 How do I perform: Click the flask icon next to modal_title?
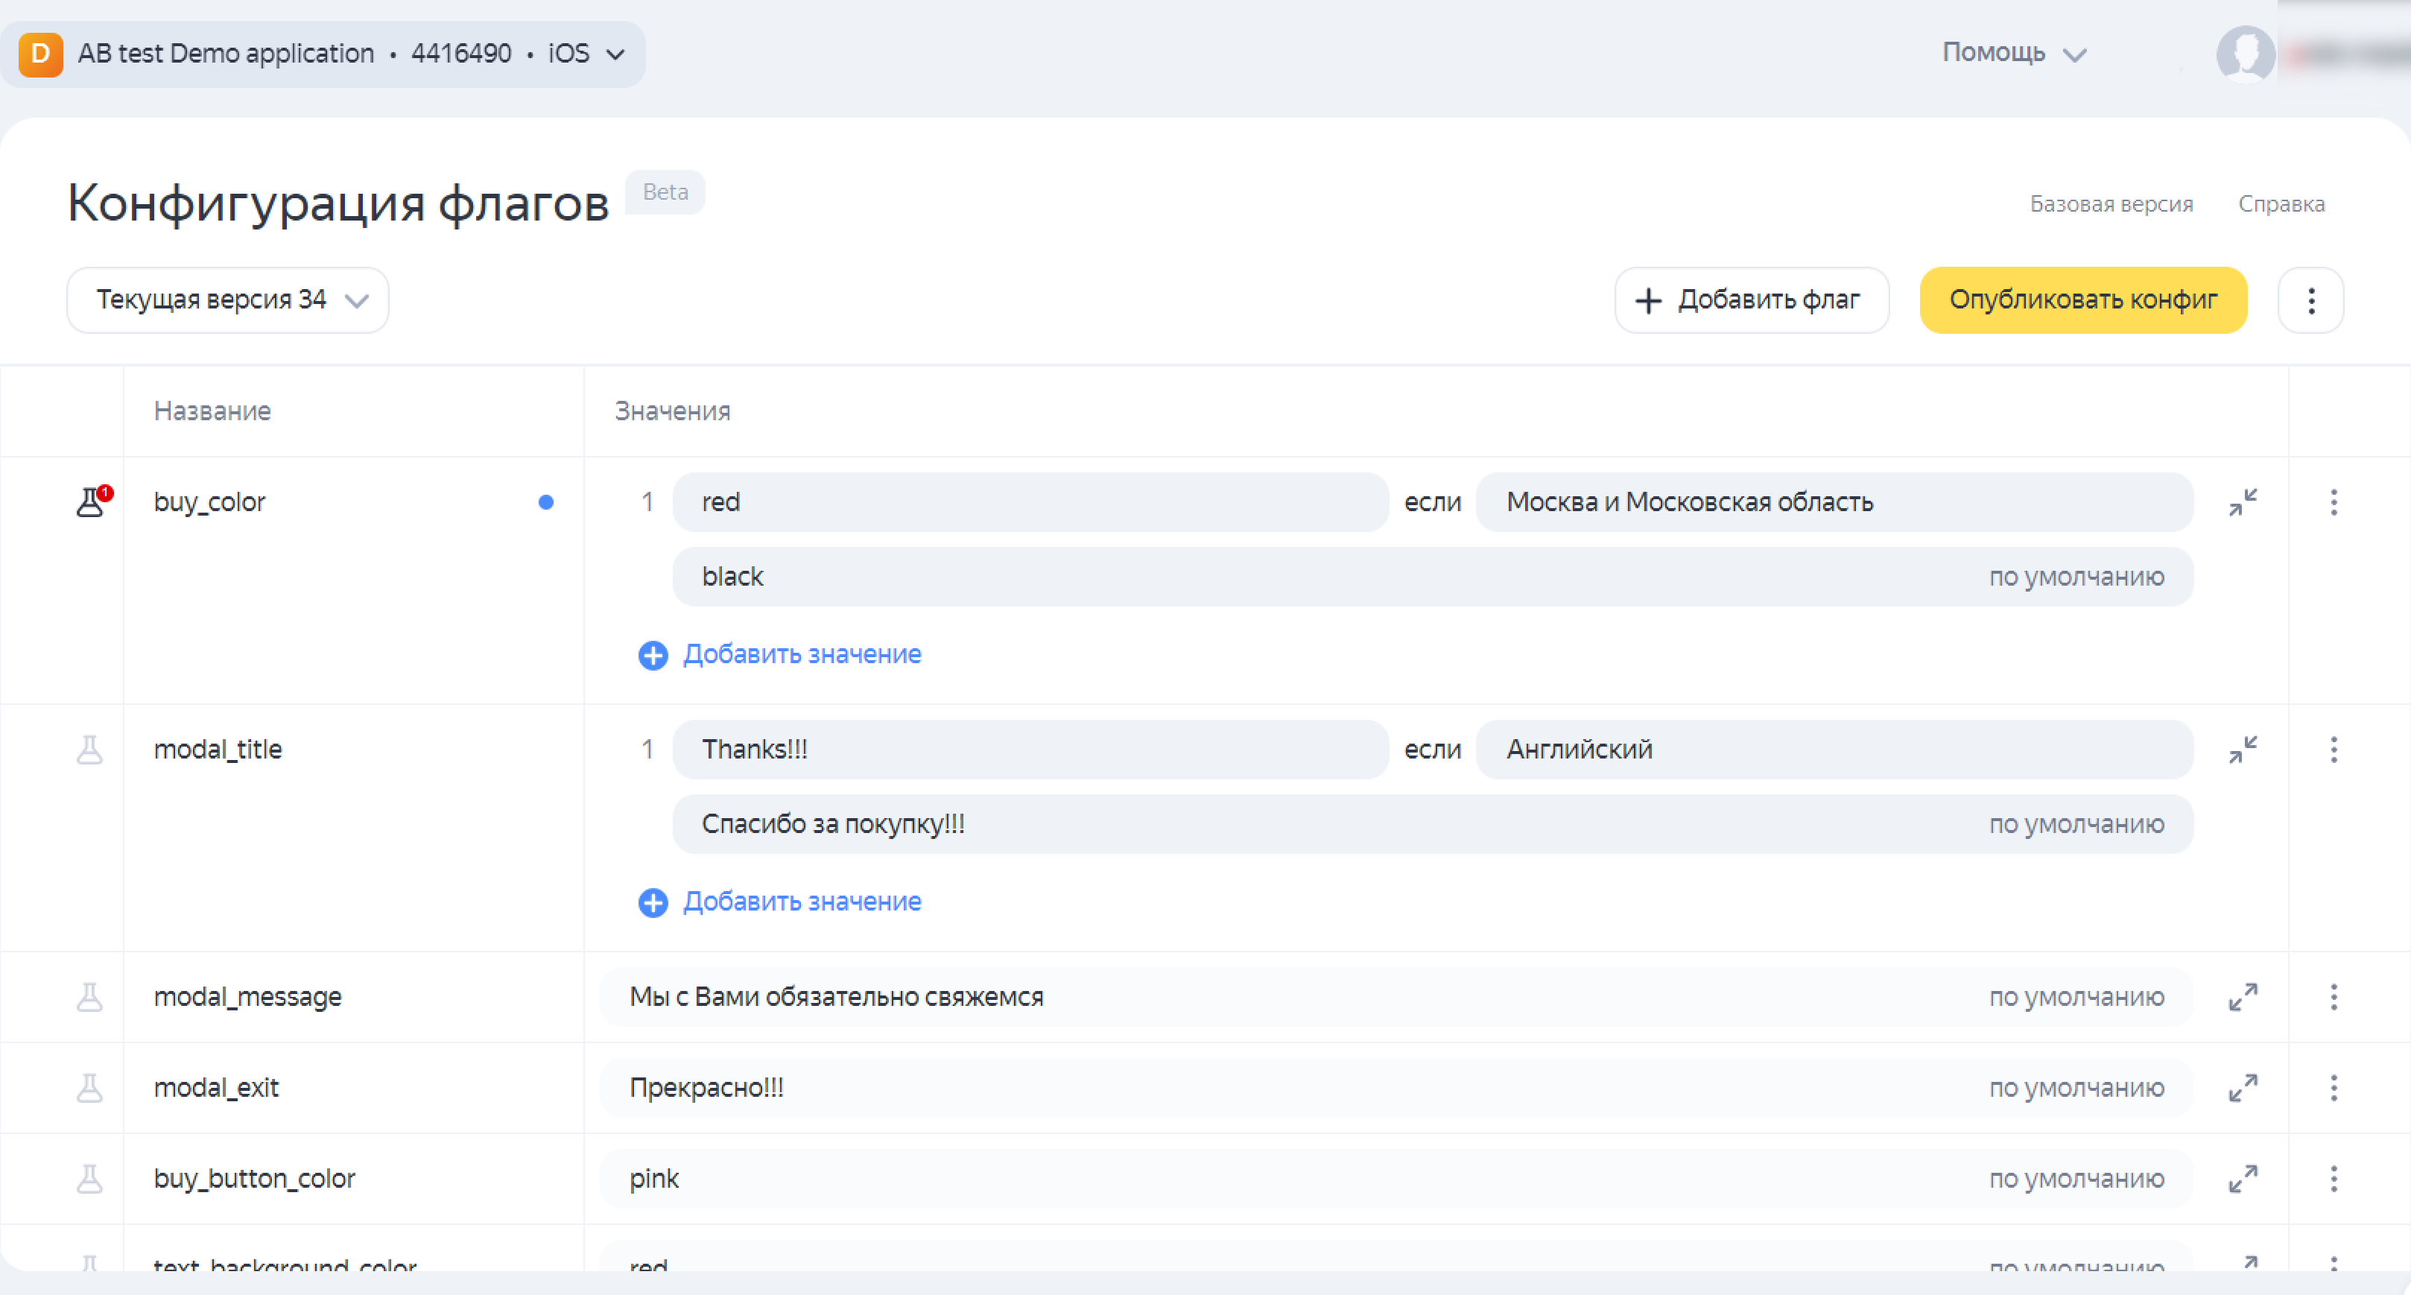(90, 750)
